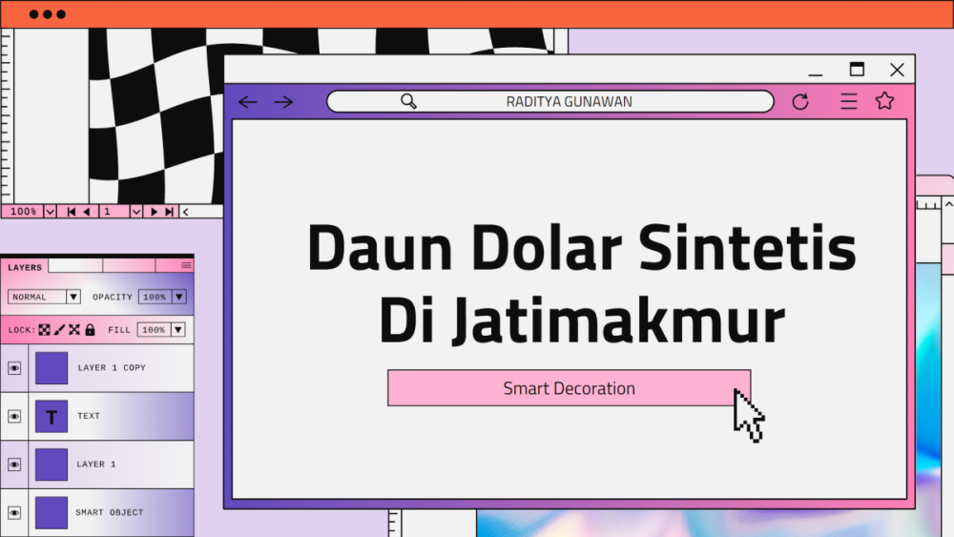954x537 pixels.
Task: Open the hamburger menu icon
Action: [x=849, y=101]
